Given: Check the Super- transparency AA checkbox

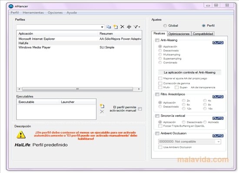Looking at the screenshot, I should tap(176, 87).
